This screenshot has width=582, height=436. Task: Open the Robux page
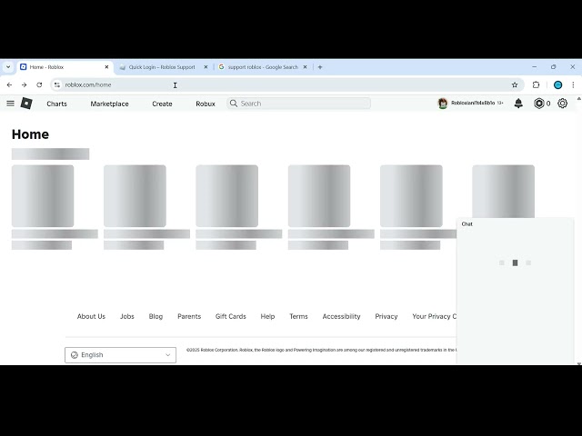[x=206, y=104]
